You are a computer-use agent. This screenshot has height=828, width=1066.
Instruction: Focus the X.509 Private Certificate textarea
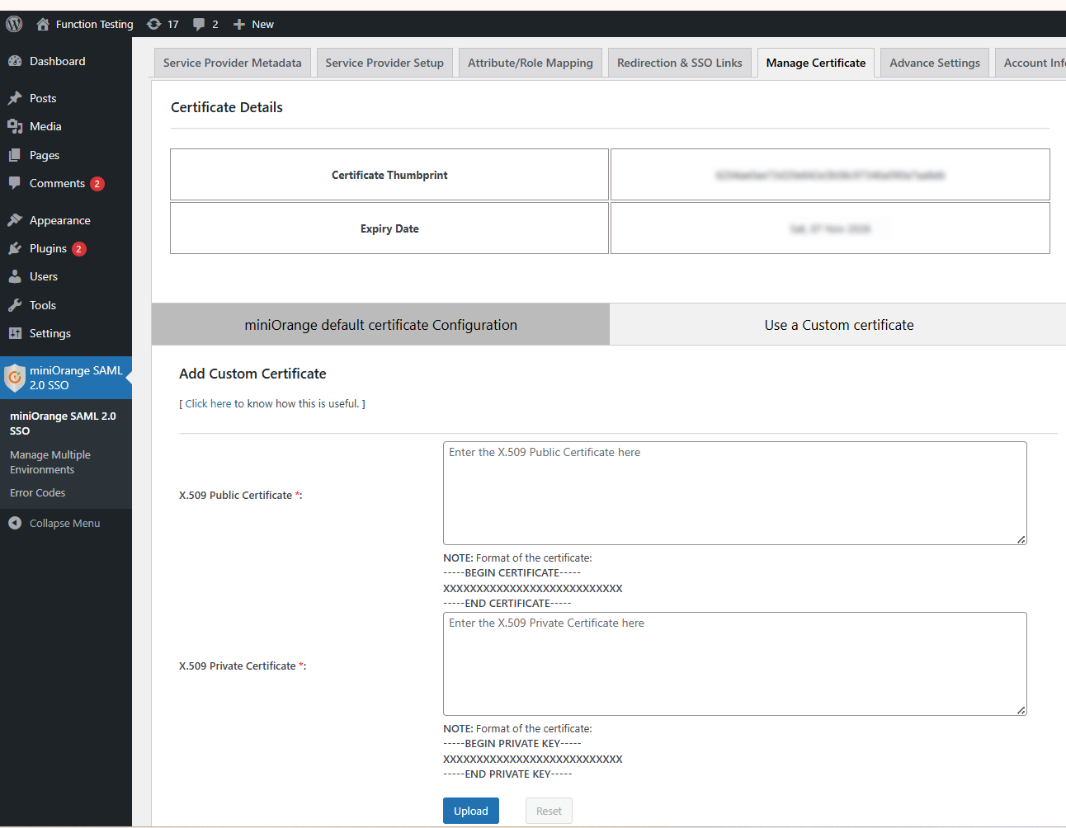click(735, 664)
